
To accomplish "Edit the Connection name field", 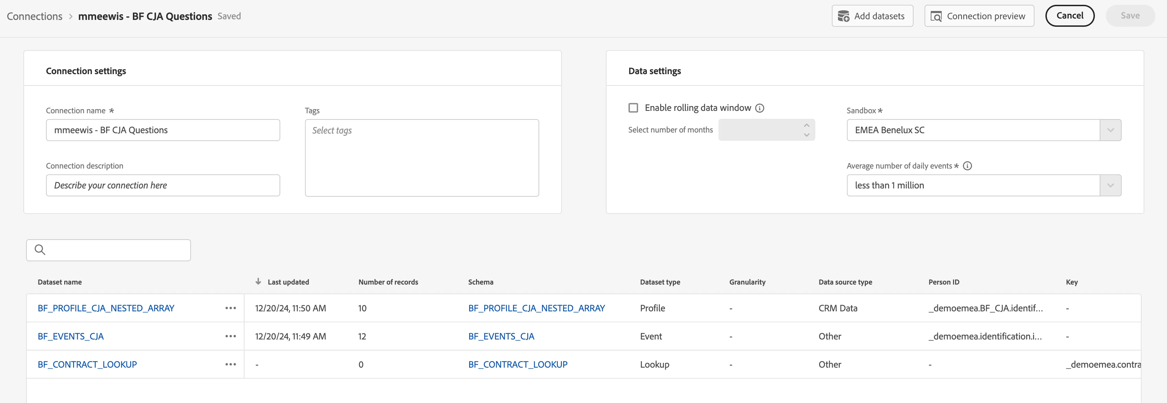I will [163, 130].
